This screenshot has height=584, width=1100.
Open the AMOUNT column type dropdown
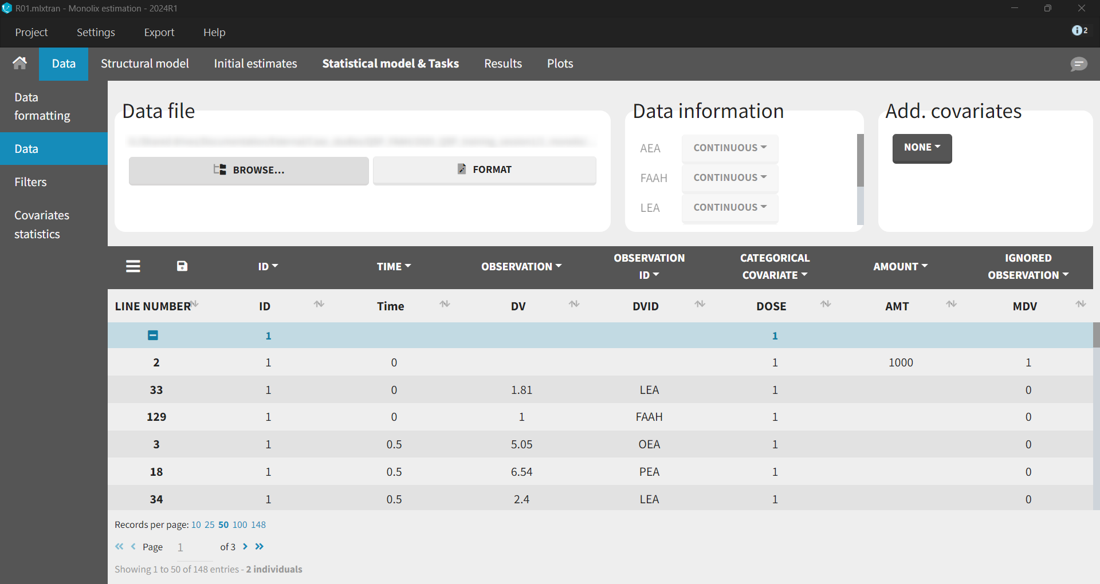(x=899, y=267)
